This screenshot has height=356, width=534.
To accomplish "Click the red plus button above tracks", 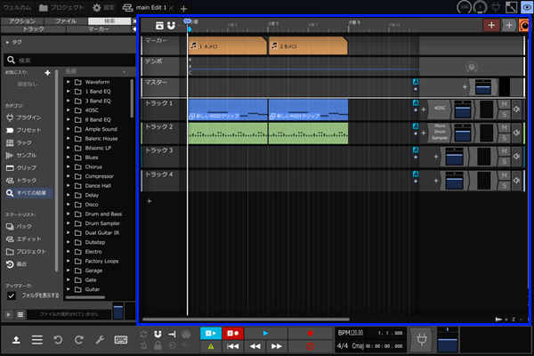I will [491, 25].
